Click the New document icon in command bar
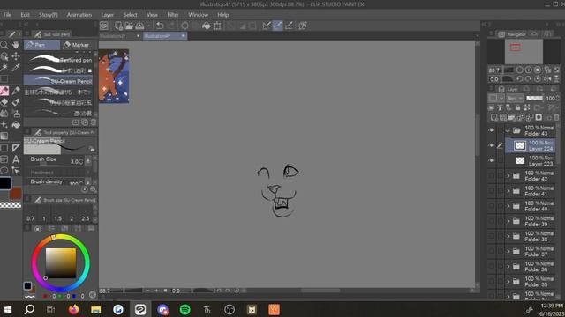 click(x=118, y=26)
